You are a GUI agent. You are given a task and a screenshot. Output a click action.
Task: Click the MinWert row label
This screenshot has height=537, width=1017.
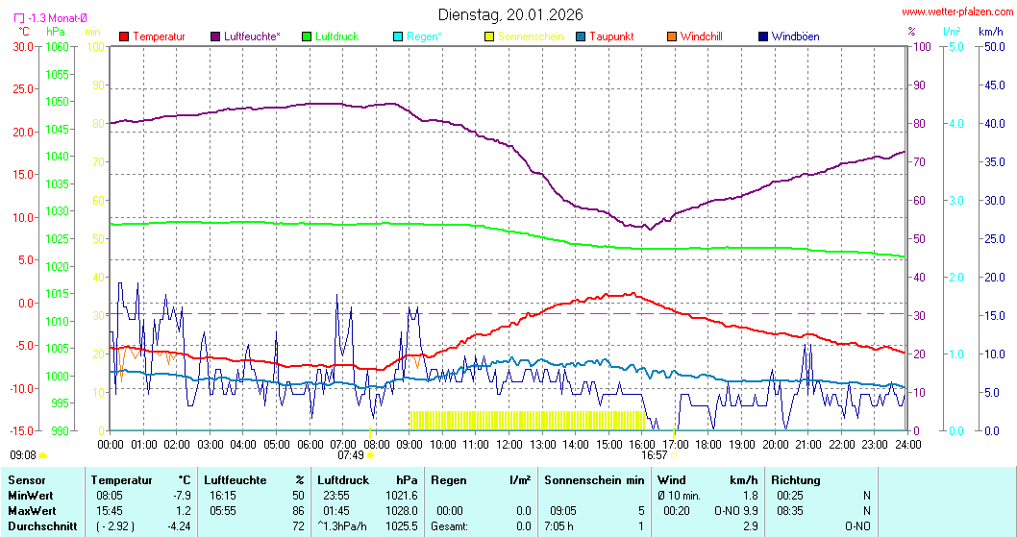point(32,495)
